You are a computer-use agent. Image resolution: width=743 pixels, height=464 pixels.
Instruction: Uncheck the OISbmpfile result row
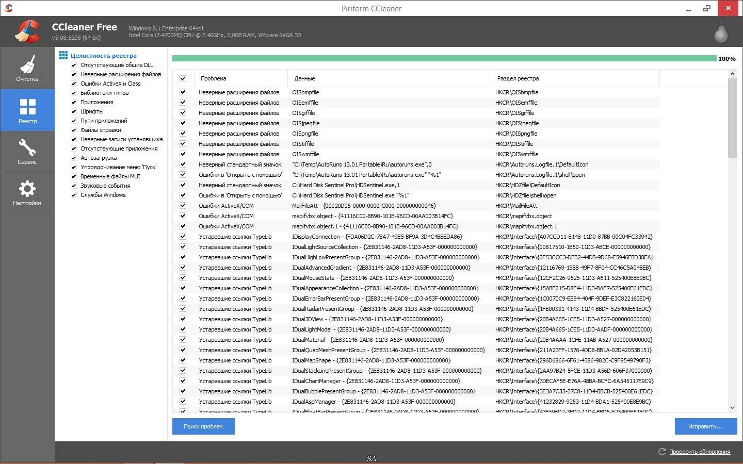(183, 92)
